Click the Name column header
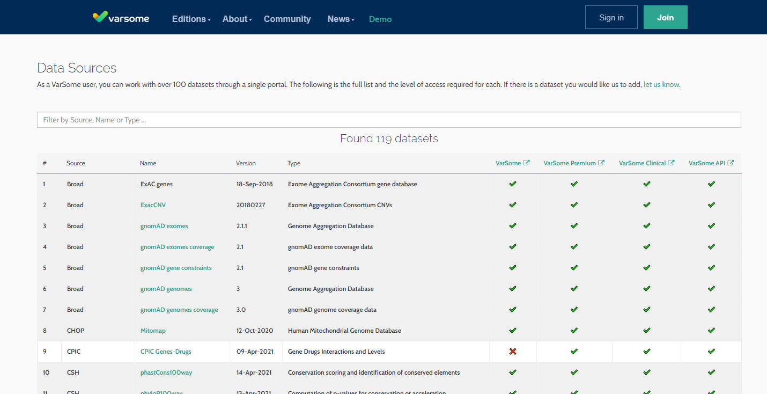 pyautogui.click(x=148, y=163)
